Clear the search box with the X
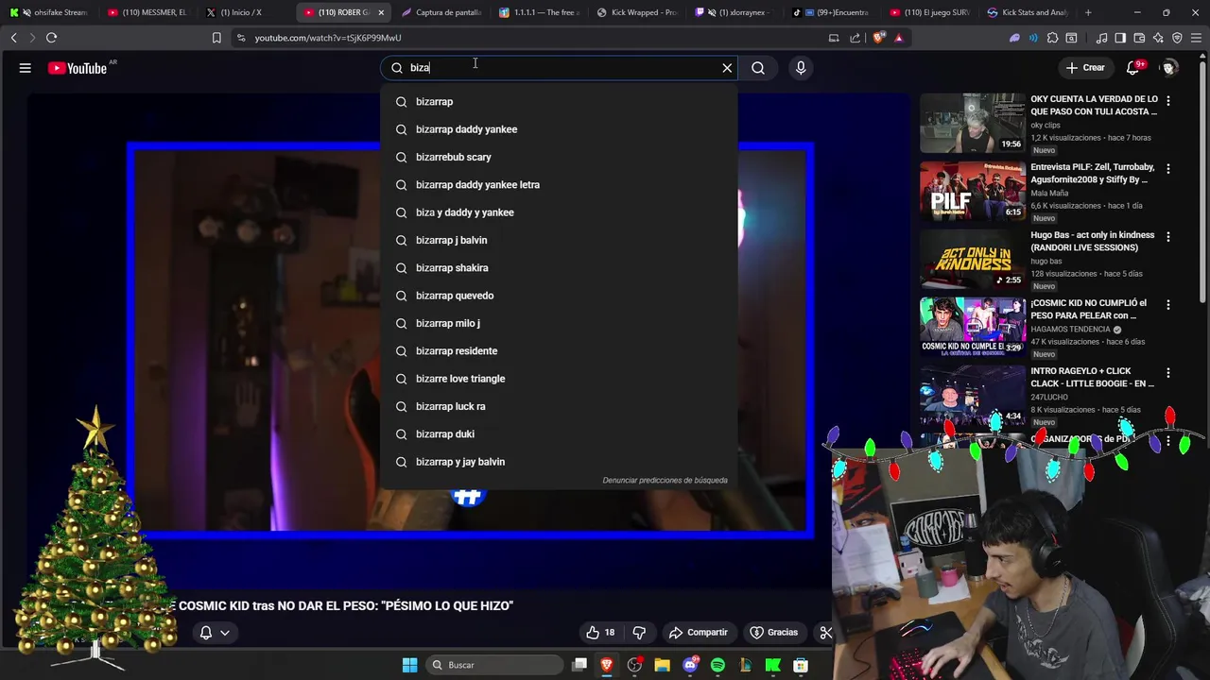The image size is (1210, 680). [727, 68]
